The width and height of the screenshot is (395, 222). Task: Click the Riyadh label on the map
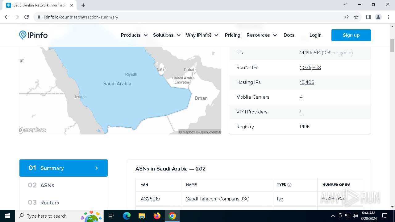[x=131, y=74]
